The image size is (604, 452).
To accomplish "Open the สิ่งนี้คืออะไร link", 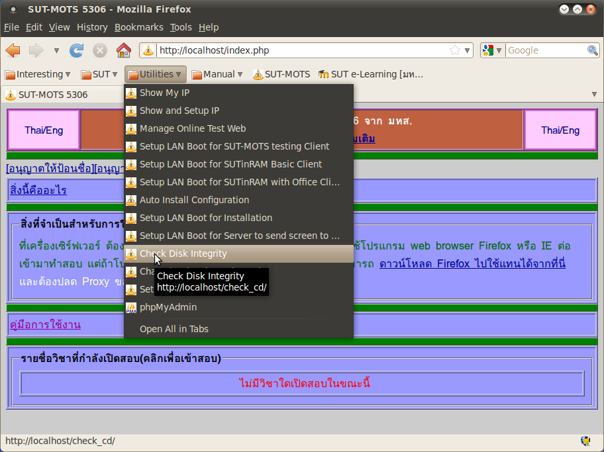I will [38, 190].
